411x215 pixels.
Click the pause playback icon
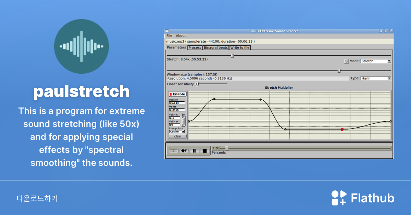tap(194, 150)
